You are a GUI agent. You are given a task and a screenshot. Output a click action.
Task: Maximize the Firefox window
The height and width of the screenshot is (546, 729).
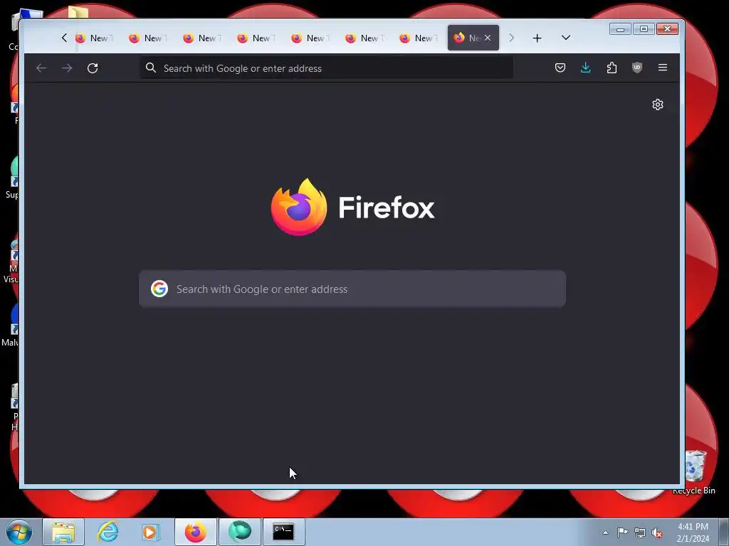pyautogui.click(x=644, y=29)
